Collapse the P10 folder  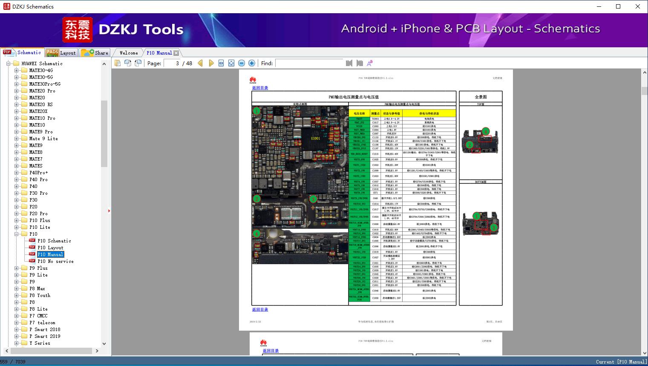[x=17, y=234]
